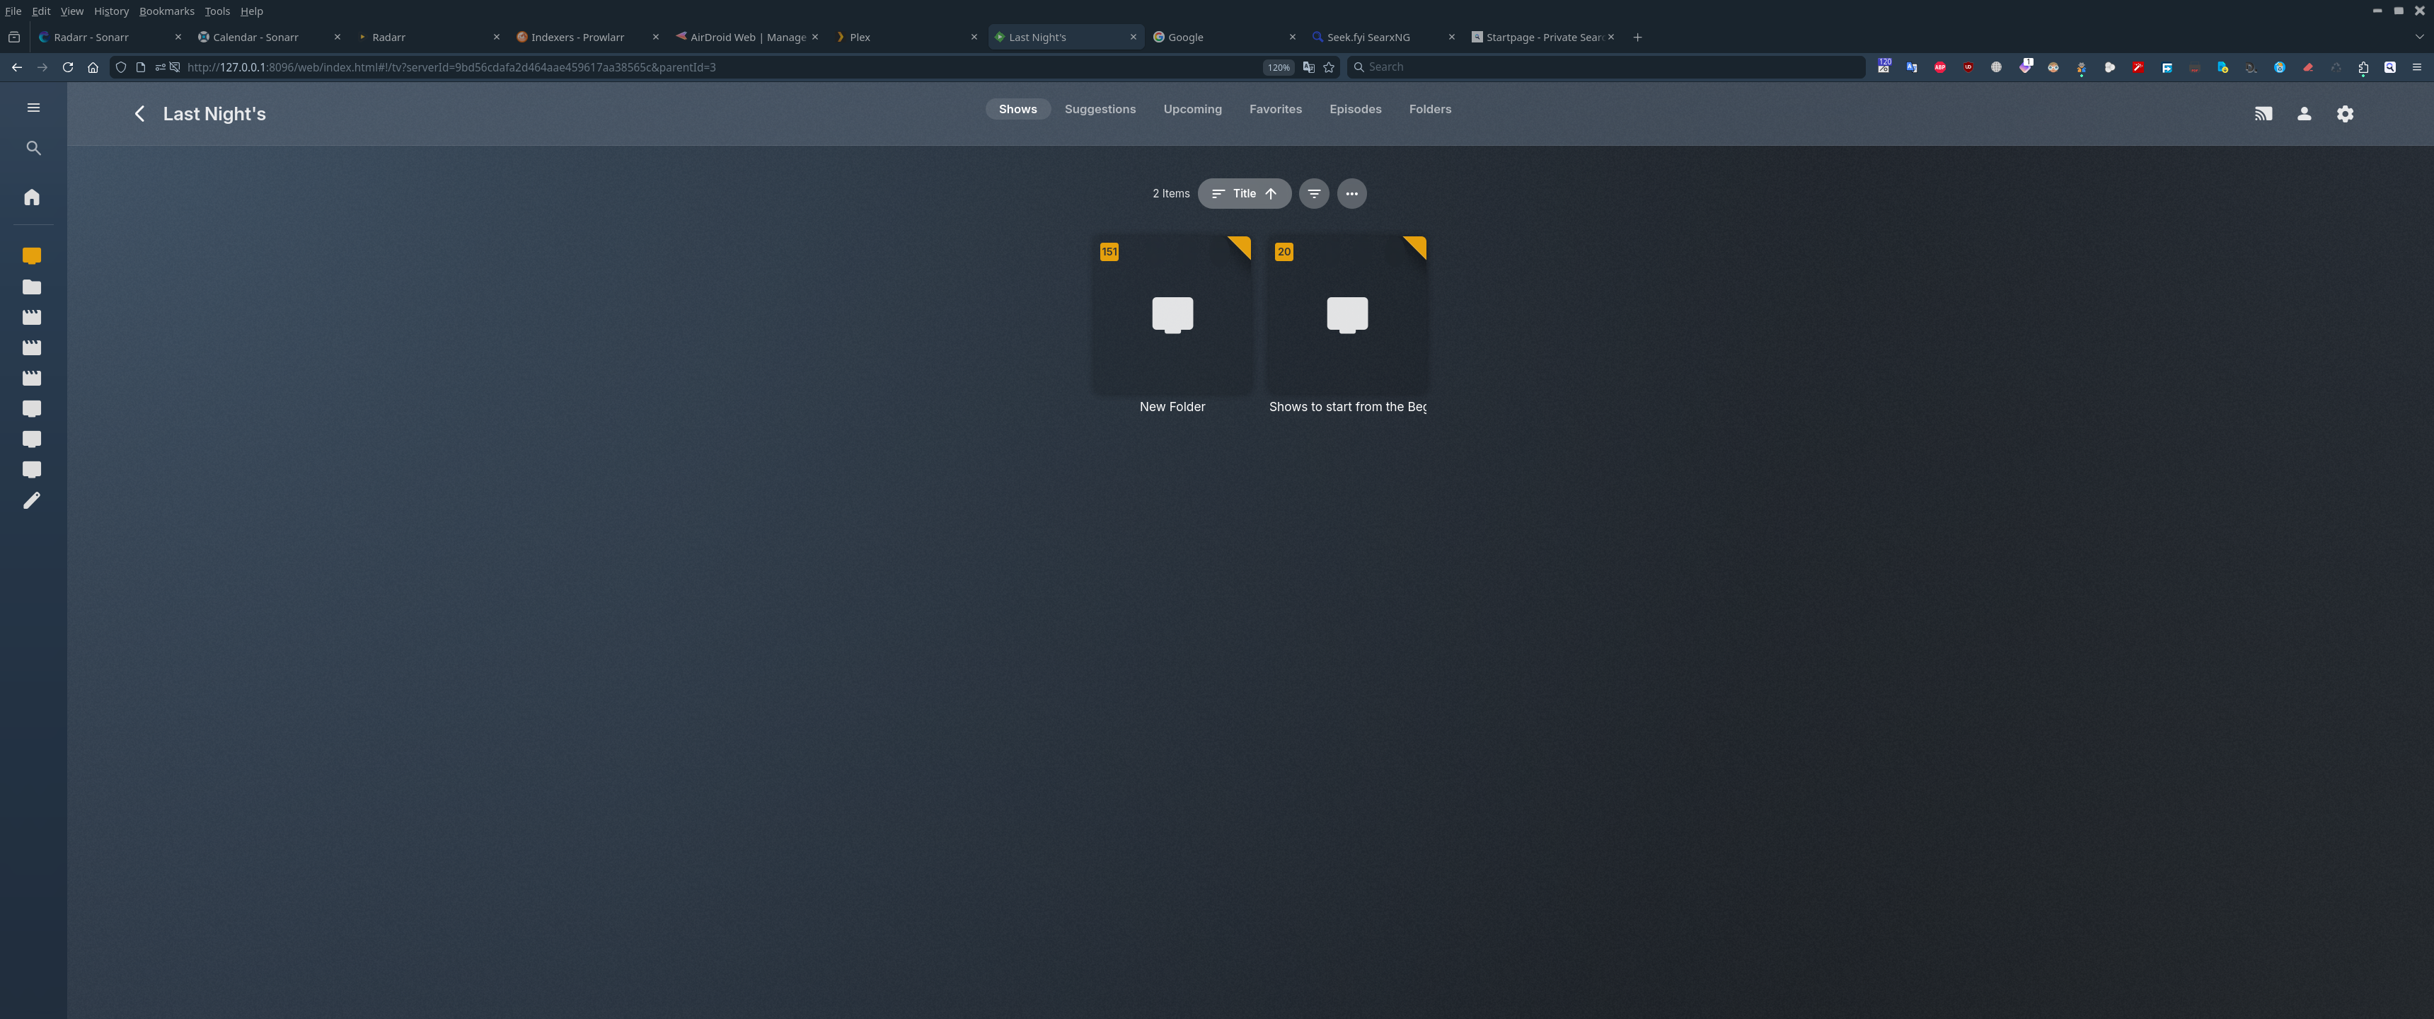Open Shows to start from Beginning link
This screenshot has width=2434, height=1019.
[1346, 408]
